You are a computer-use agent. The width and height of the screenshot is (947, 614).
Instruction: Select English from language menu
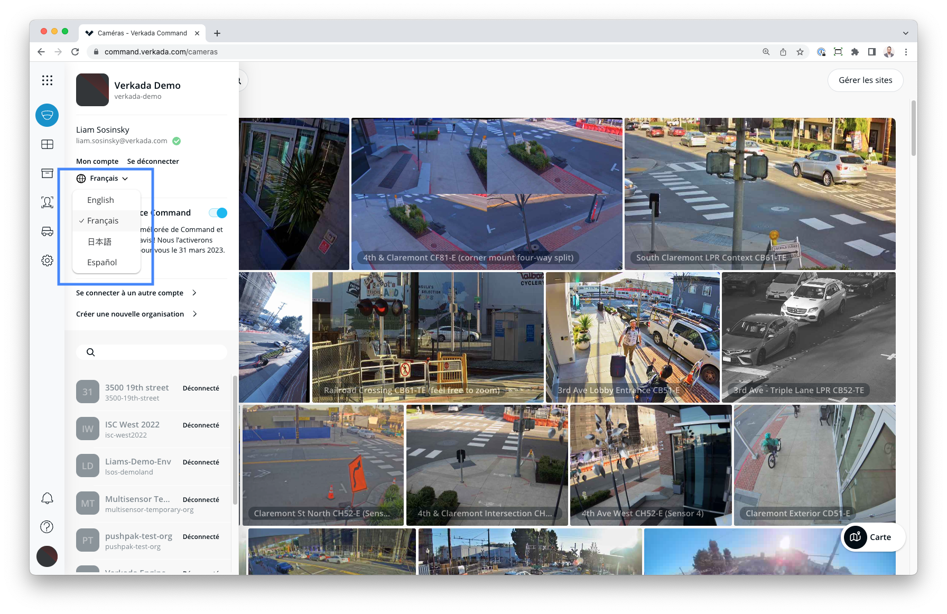(100, 200)
